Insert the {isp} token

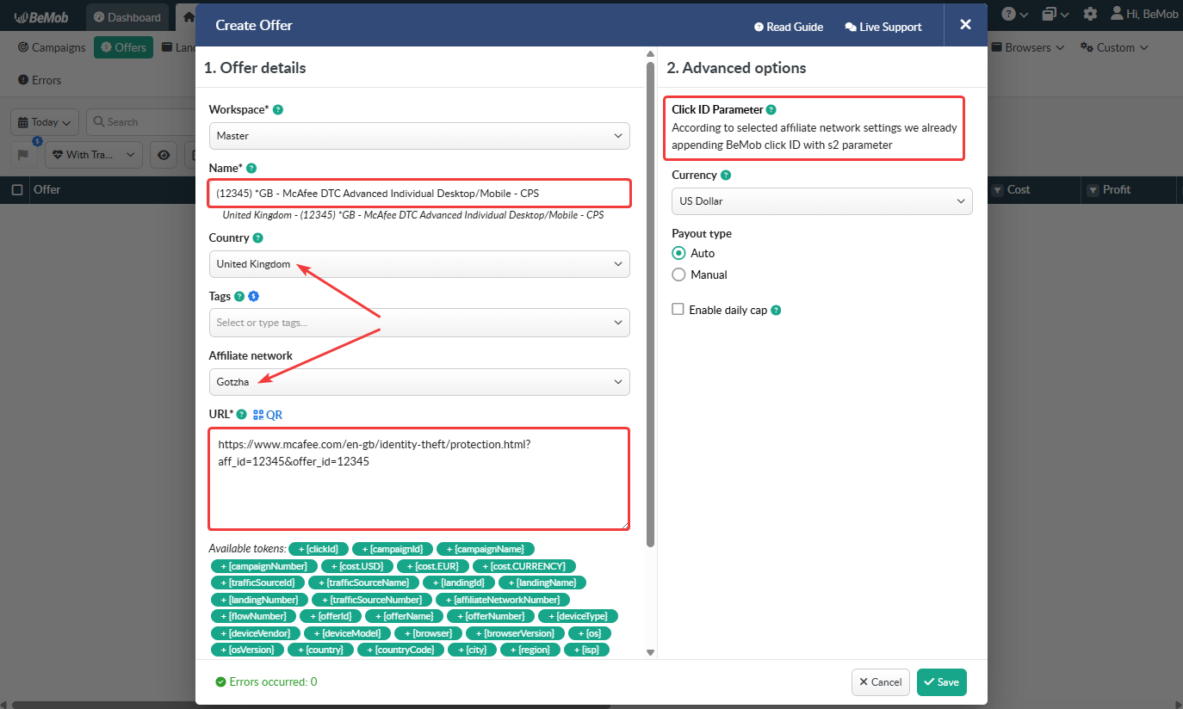pyautogui.click(x=586, y=650)
